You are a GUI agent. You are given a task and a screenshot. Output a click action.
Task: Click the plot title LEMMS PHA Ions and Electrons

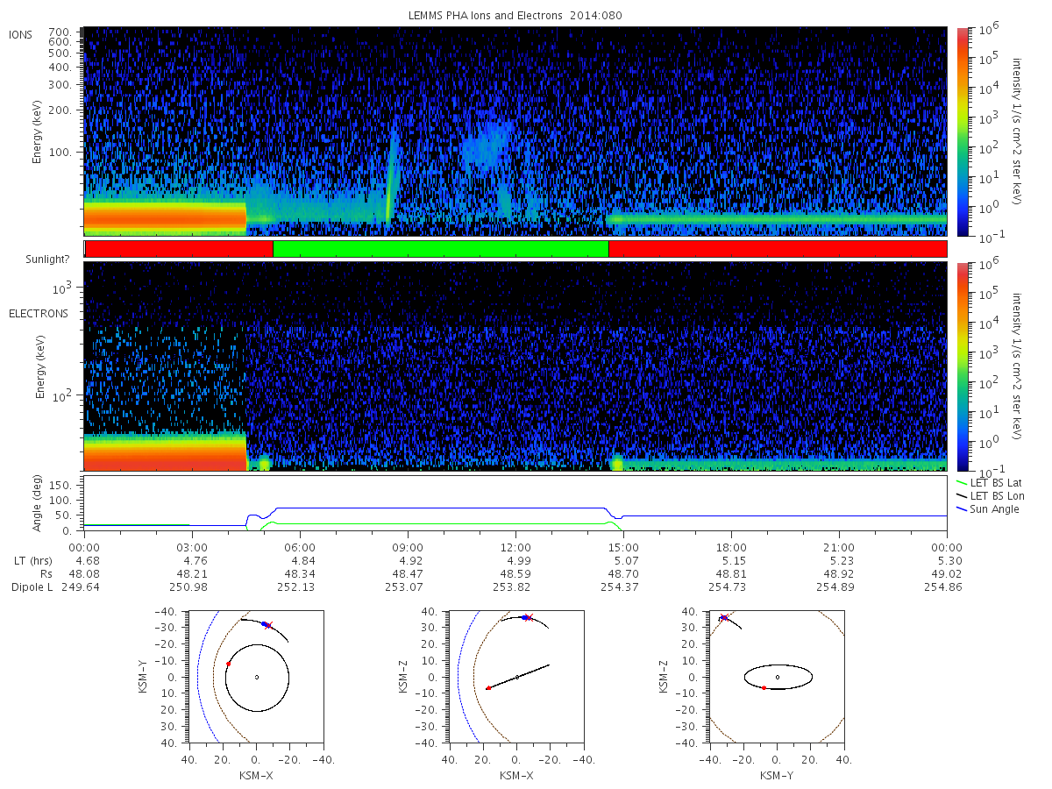515,16
